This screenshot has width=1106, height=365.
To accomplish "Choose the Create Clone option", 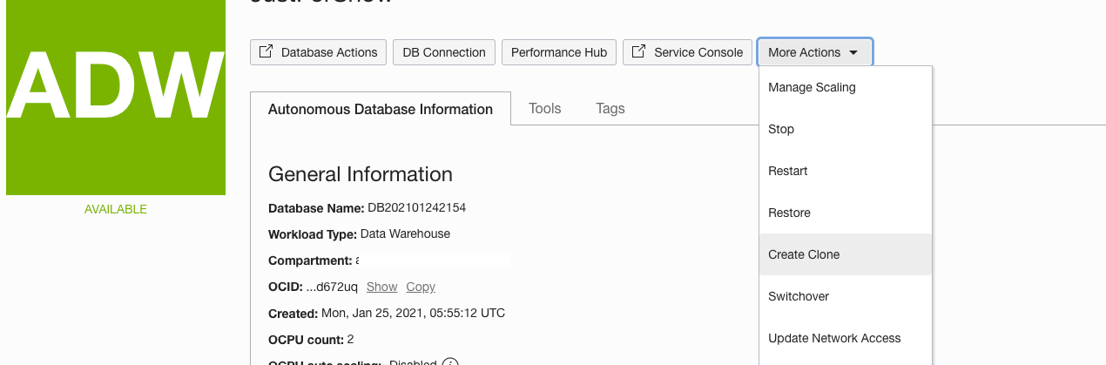I will [x=804, y=254].
